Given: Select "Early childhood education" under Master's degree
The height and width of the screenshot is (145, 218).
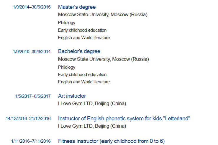Looking at the screenshot, I should point(82,30).
